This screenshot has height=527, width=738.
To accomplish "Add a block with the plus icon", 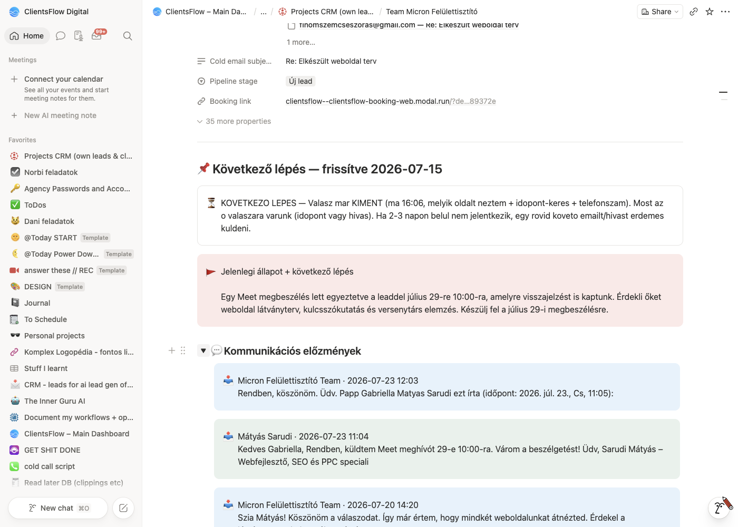I will [171, 350].
